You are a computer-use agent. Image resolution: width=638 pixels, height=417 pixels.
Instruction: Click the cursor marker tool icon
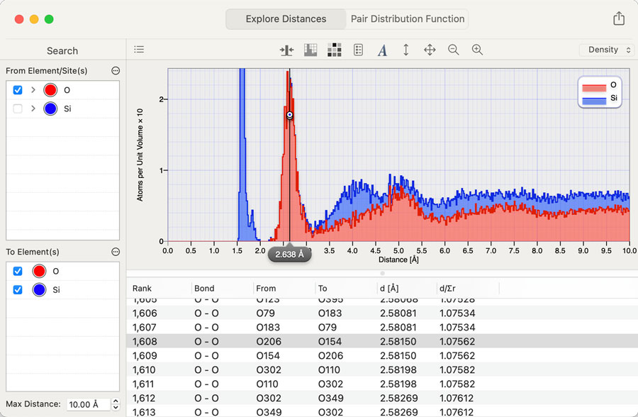tap(286, 50)
